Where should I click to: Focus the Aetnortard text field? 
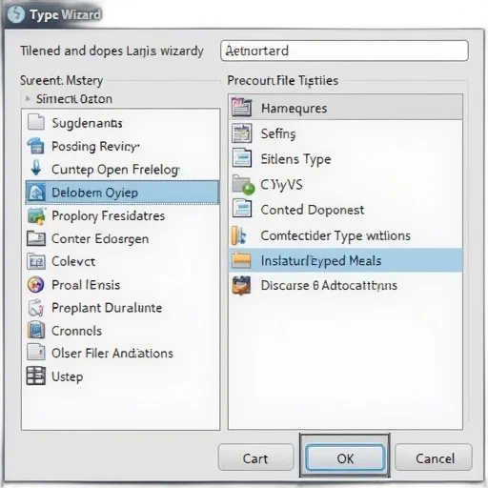tap(344, 51)
